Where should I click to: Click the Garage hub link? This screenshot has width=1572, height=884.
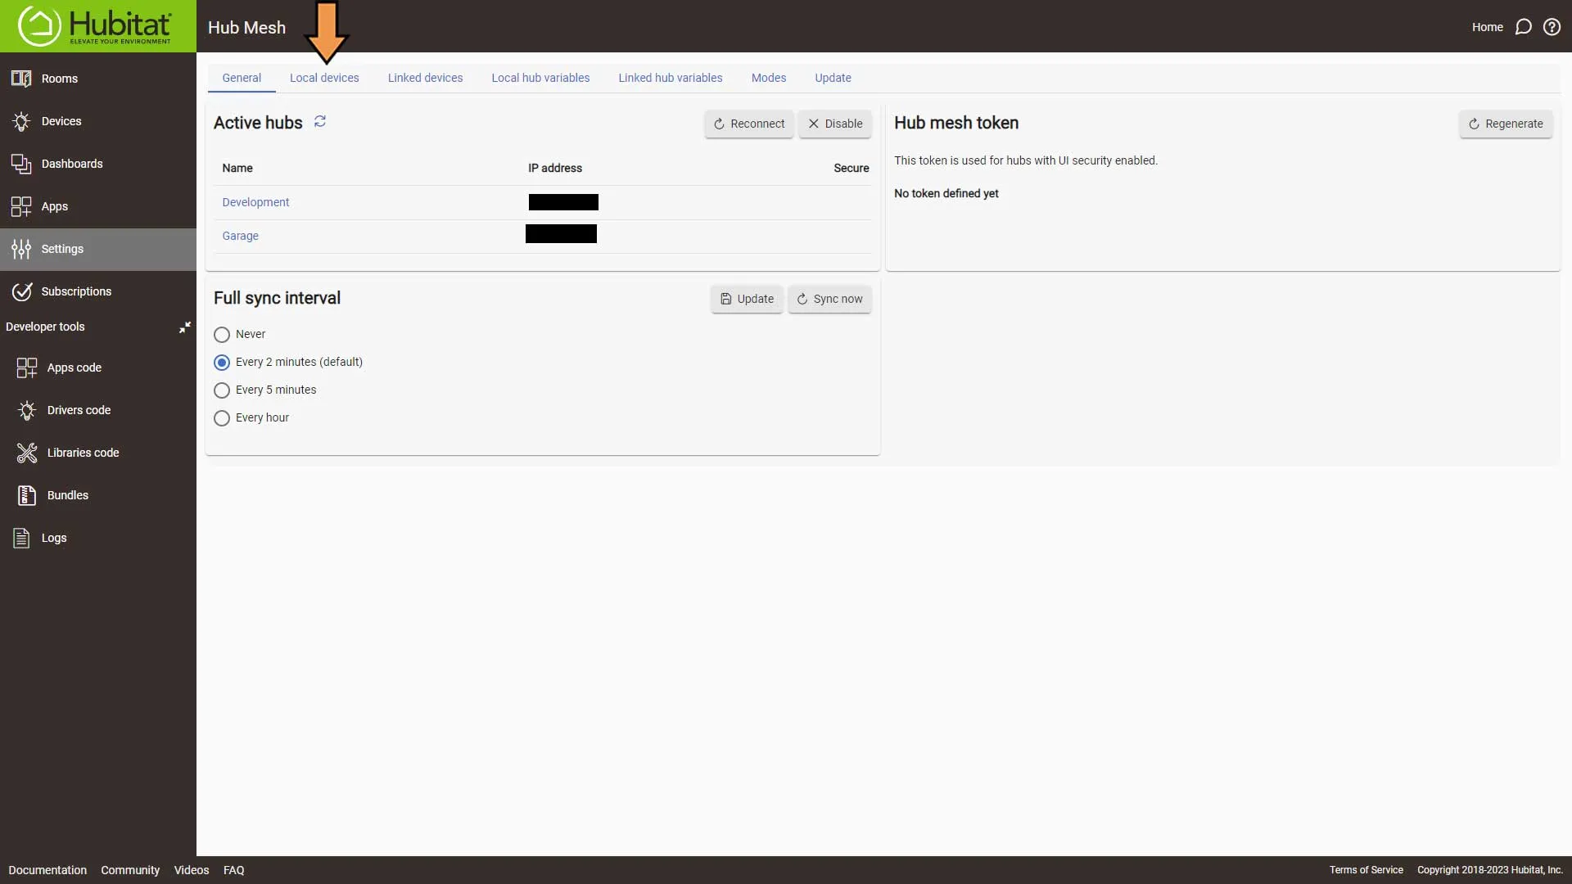pyautogui.click(x=240, y=235)
